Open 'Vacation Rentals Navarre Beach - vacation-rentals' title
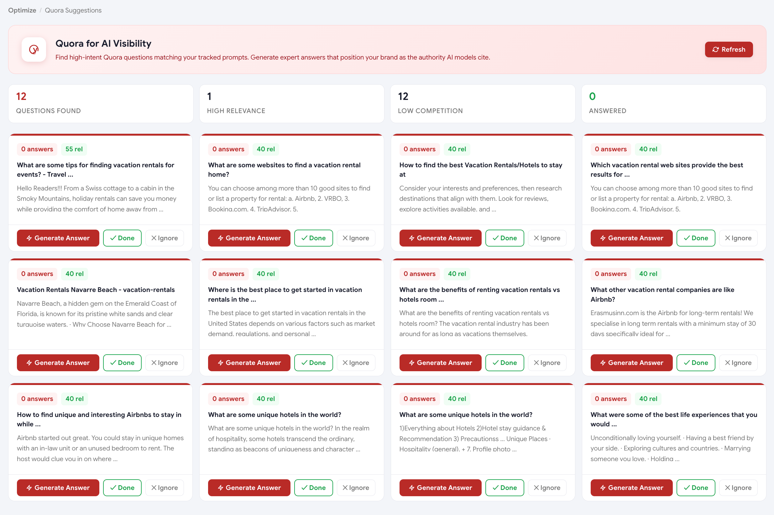Image resolution: width=774 pixels, height=515 pixels. click(96, 290)
